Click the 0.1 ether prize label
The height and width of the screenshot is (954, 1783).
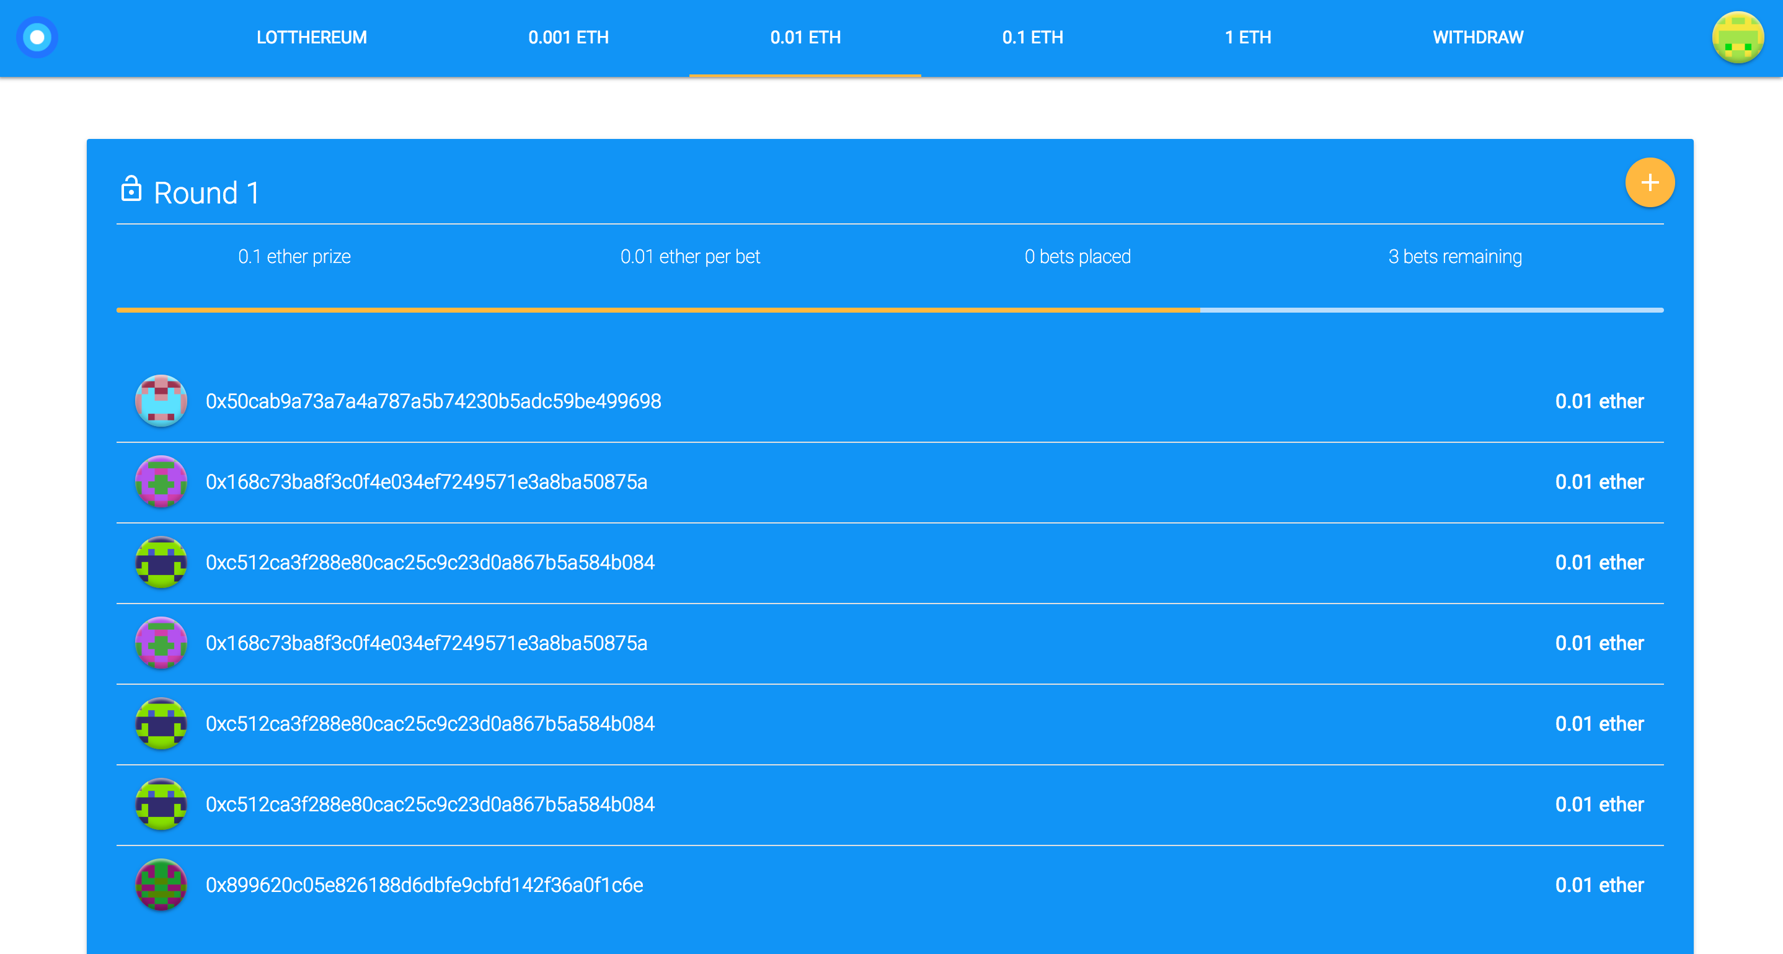click(294, 257)
